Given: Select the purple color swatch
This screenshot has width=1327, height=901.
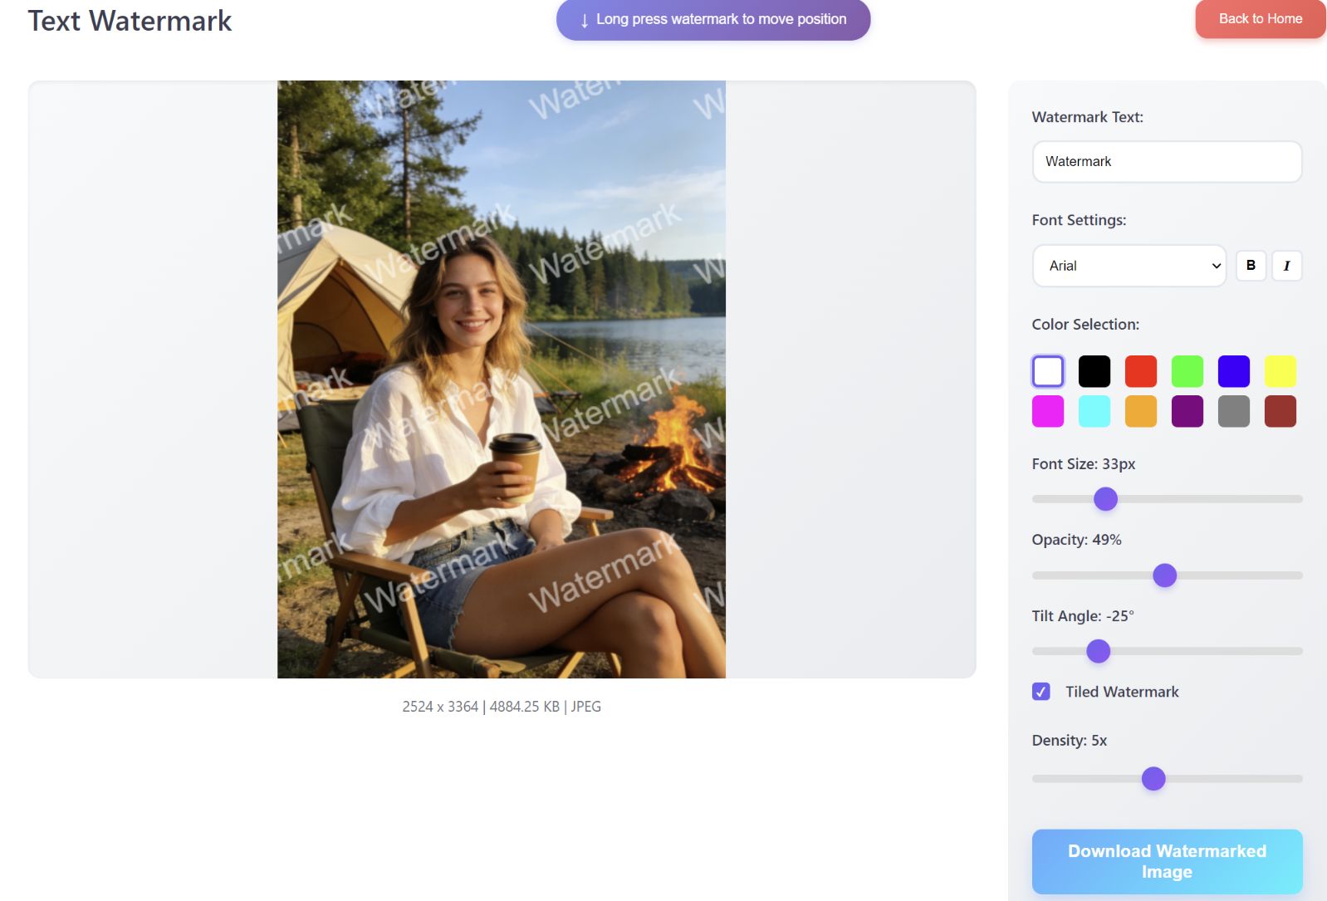Looking at the screenshot, I should [1187, 411].
